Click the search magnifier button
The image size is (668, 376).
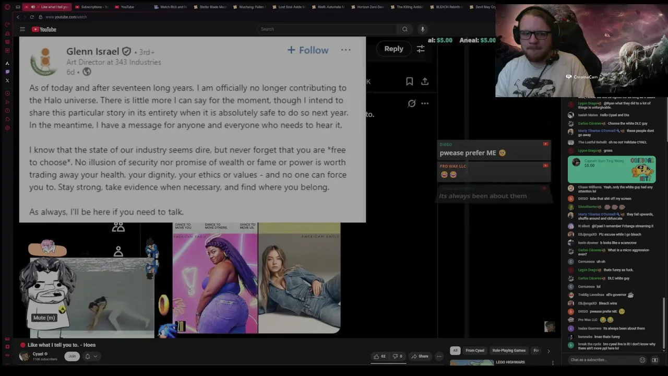click(404, 29)
